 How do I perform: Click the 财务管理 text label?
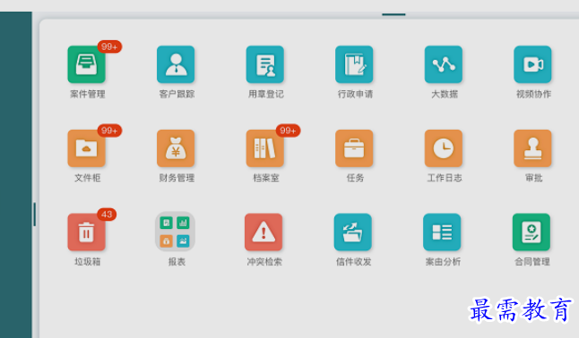click(x=177, y=178)
